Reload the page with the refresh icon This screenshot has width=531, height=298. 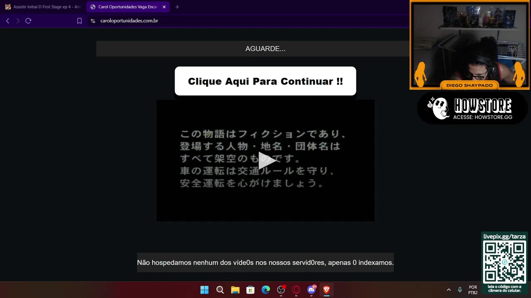click(x=28, y=21)
